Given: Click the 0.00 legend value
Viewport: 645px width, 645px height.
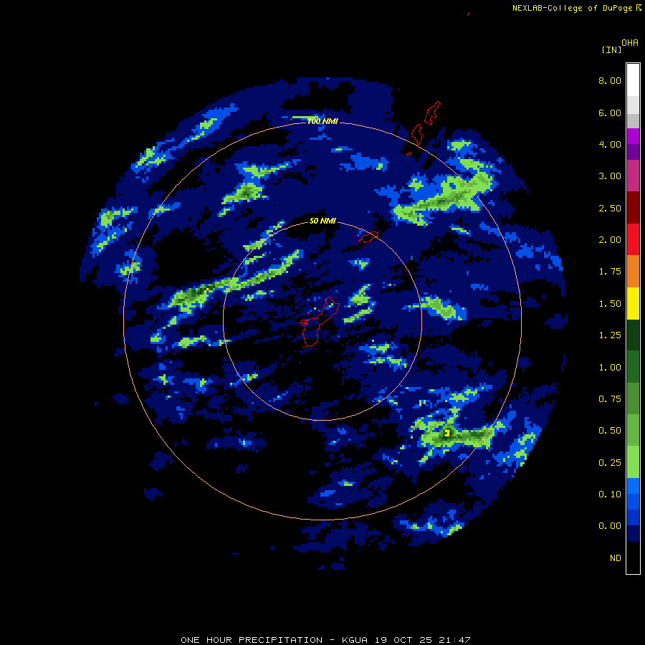Looking at the screenshot, I should coord(610,526).
